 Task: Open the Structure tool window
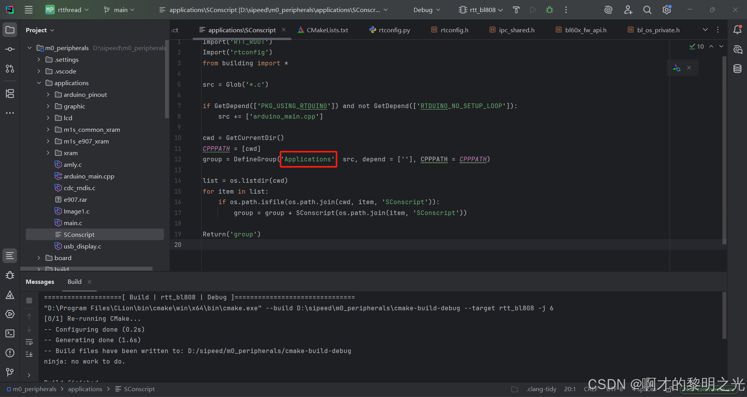(10, 93)
